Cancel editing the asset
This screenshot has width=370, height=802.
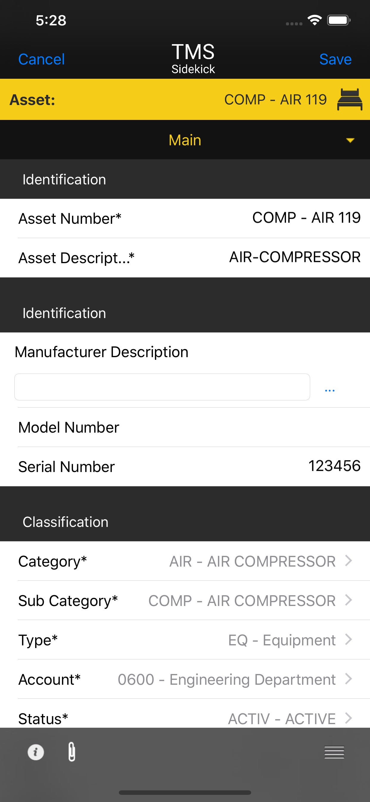click(41, 59)
